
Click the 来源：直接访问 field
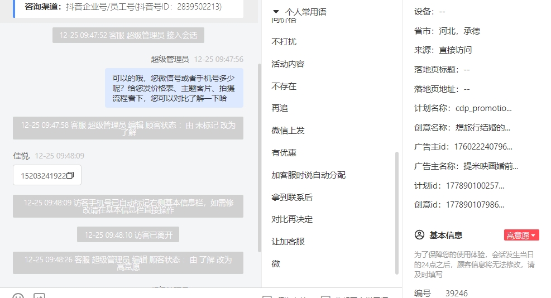pyautogui.click(x=443, y=50)
